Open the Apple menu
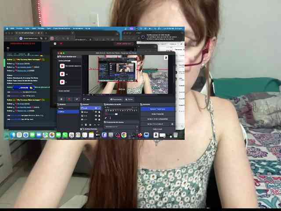The height and width of the screenshot is (211, 281). coord(7,28)
